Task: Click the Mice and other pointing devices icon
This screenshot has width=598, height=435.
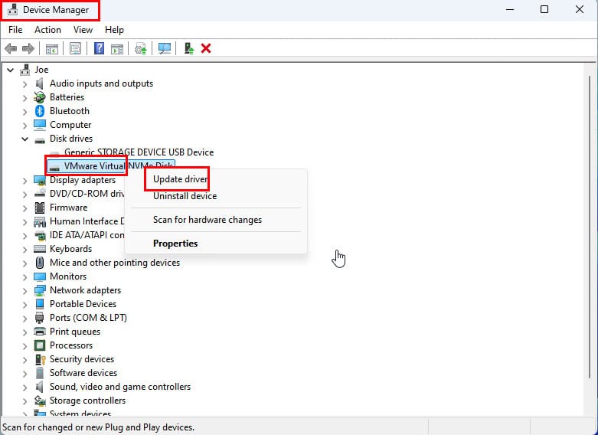Action: click(40, 263)
